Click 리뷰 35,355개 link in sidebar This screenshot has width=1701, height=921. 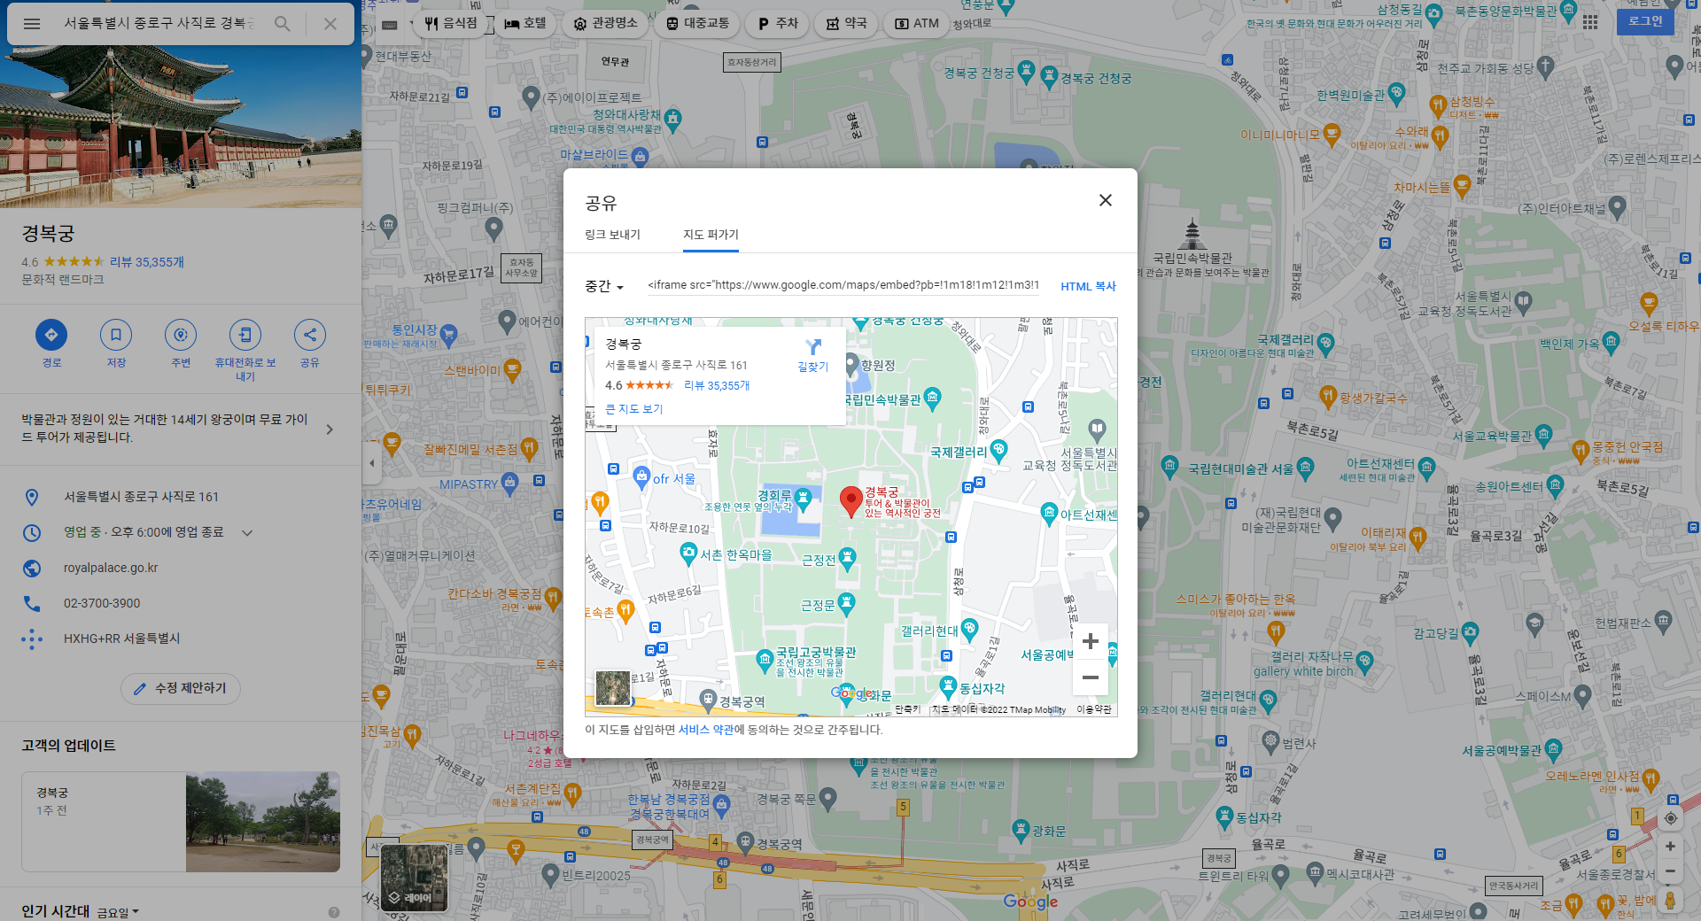click(147, 262)
